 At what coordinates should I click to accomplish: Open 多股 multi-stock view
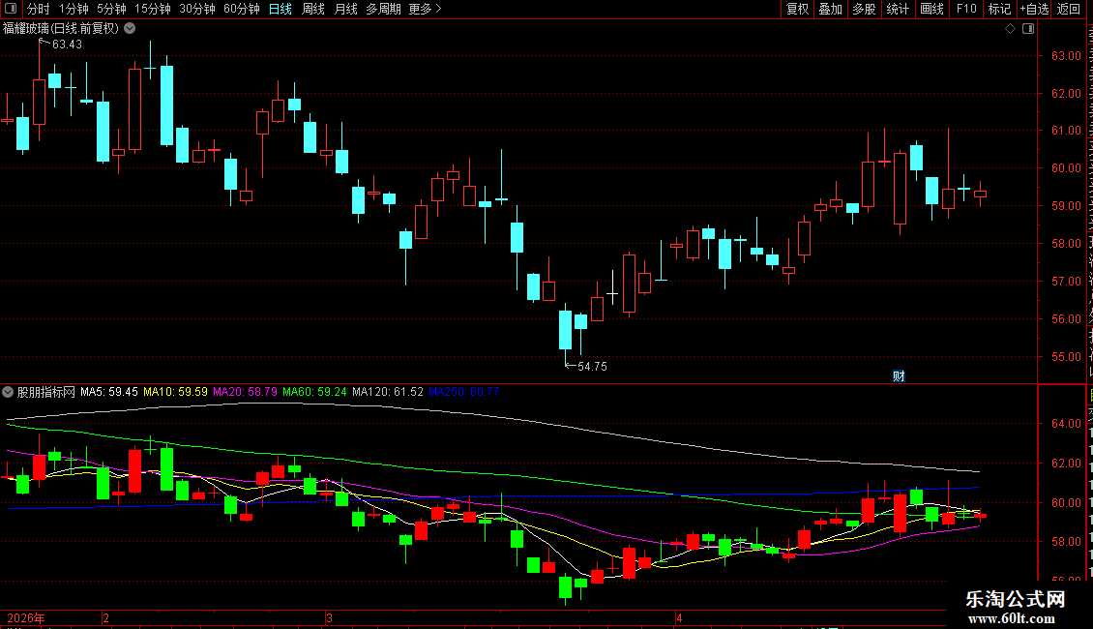coord(865,9)
